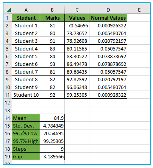Select the Student 8 cell
The image size is (153, 168).
coord(26,79)
